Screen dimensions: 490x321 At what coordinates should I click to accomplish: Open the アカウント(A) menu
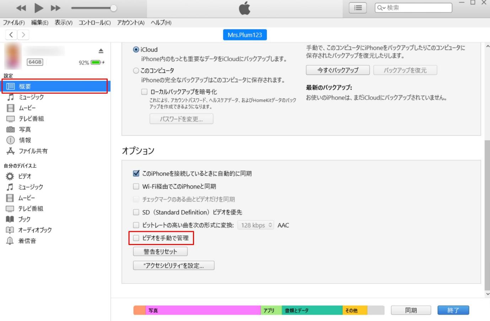coord(131,22)
